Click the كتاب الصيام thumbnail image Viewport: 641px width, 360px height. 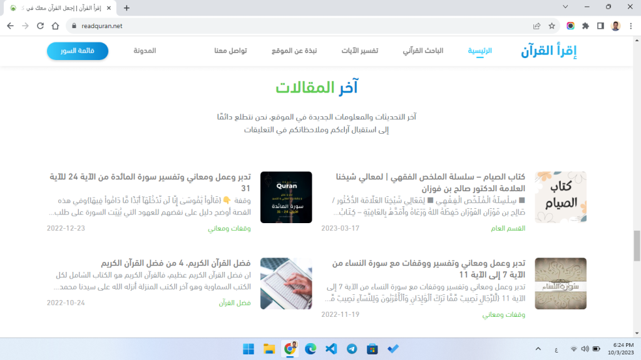pos(560,197)
